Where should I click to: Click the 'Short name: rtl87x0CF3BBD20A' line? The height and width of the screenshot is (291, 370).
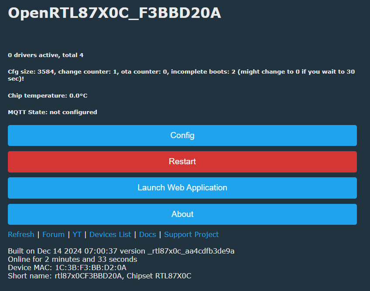pos(99,276)
